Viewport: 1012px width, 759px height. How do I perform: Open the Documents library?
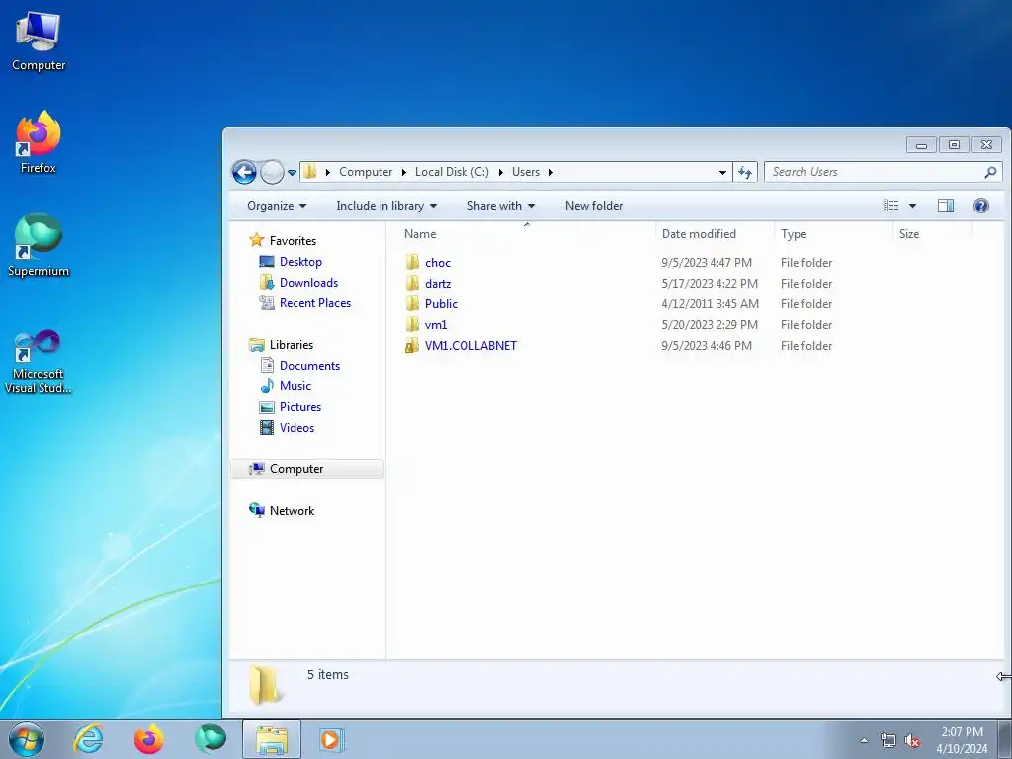click(x=309, y=366)
